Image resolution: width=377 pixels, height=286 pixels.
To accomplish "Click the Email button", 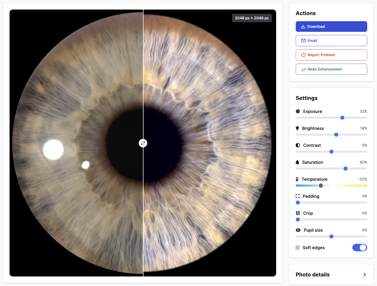I will 331,41.
